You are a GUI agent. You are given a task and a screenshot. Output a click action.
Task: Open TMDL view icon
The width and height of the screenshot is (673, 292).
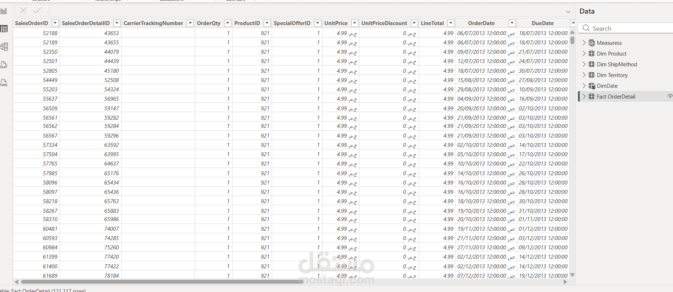4,83
